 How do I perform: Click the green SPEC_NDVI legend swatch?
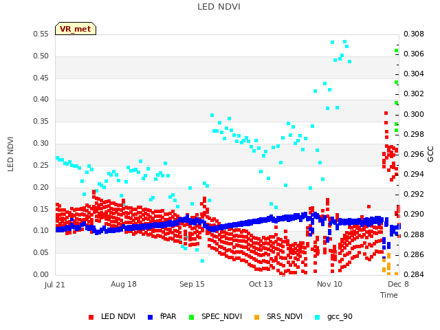191,317
